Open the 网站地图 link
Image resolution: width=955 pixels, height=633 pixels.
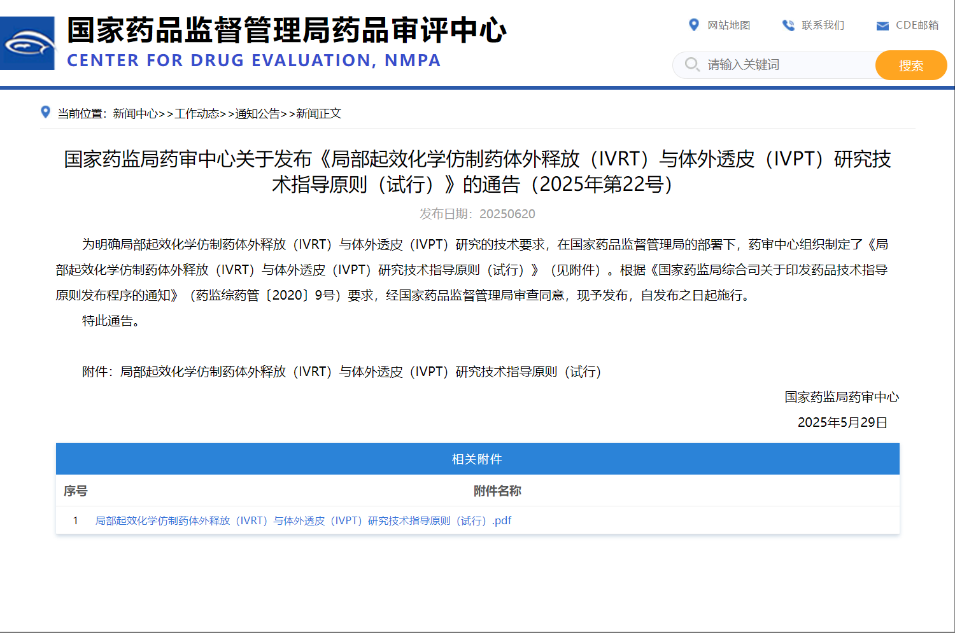729,25
